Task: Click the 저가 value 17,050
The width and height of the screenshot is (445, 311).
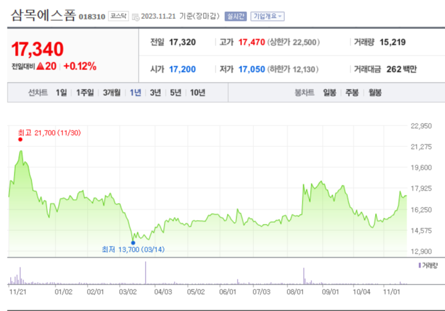Action: point(251,69)
